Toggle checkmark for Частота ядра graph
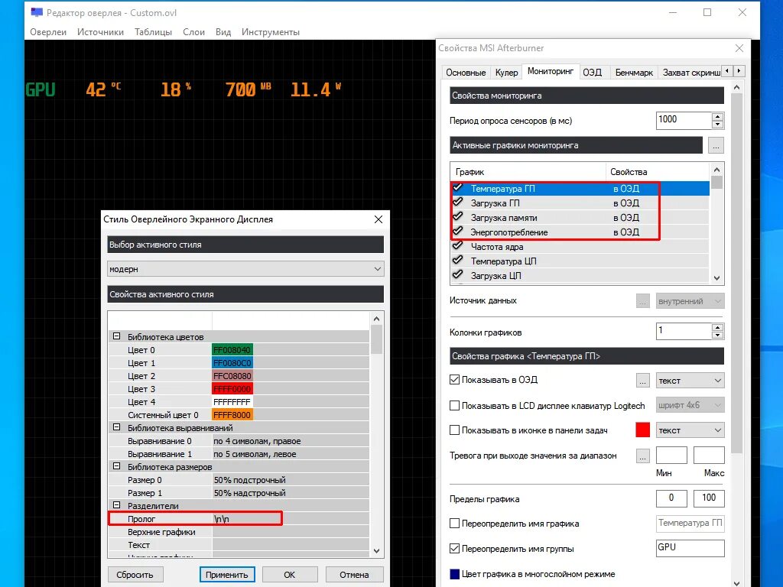 [457, 246]
